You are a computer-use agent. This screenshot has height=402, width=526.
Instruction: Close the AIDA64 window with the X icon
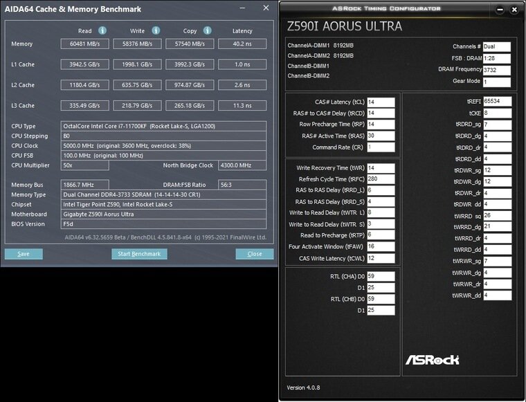click(x=266, y=8)
